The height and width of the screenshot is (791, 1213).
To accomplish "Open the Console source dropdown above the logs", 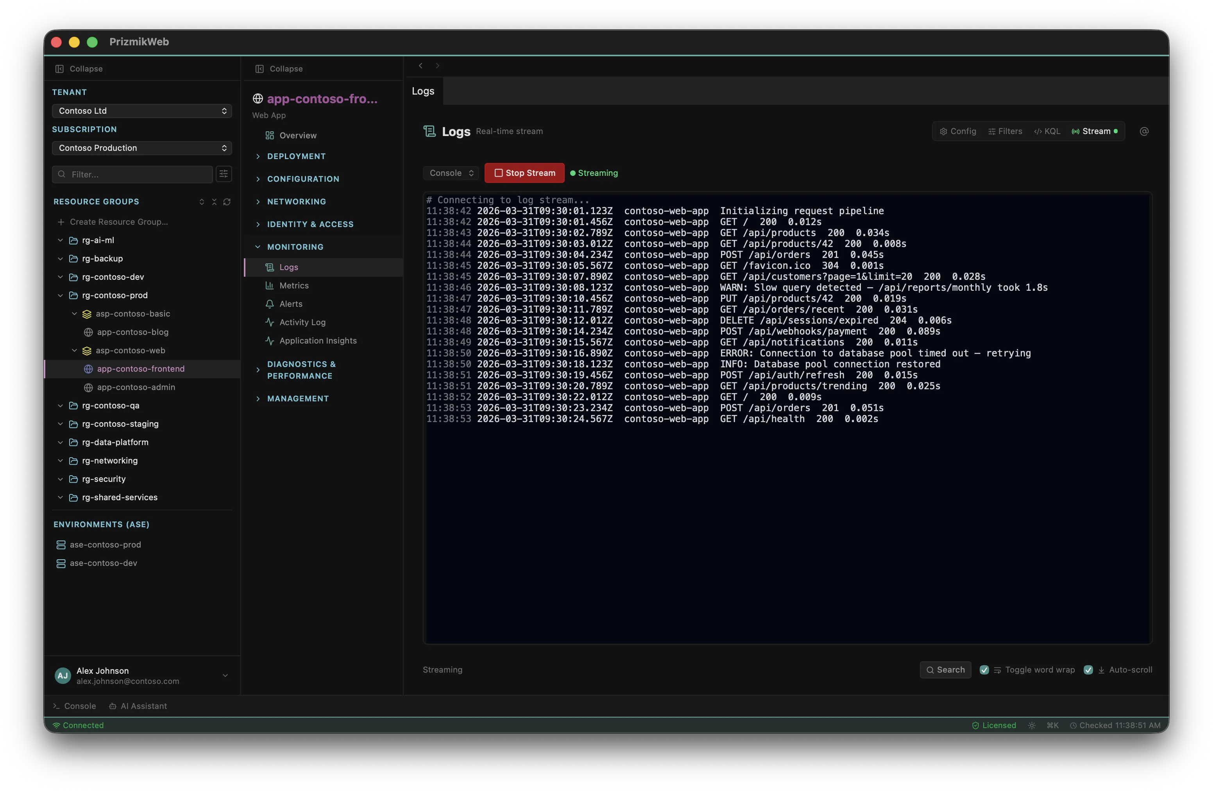I will coord(451,173).
